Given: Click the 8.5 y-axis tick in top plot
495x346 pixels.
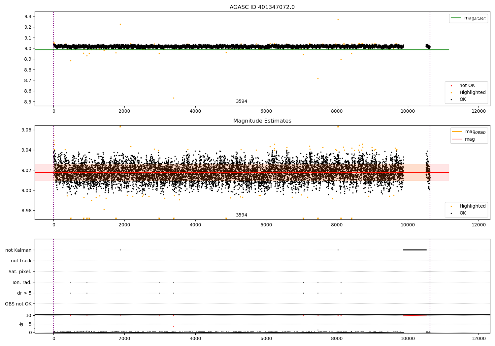Looking at the screenshot, I should (28, 102).
